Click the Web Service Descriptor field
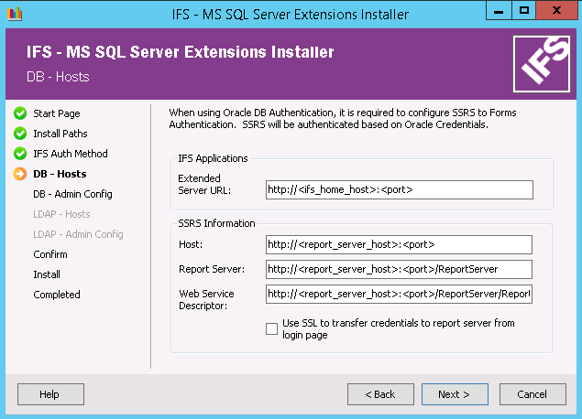Screen dimensions: 582x419 [x=399, y=294]
